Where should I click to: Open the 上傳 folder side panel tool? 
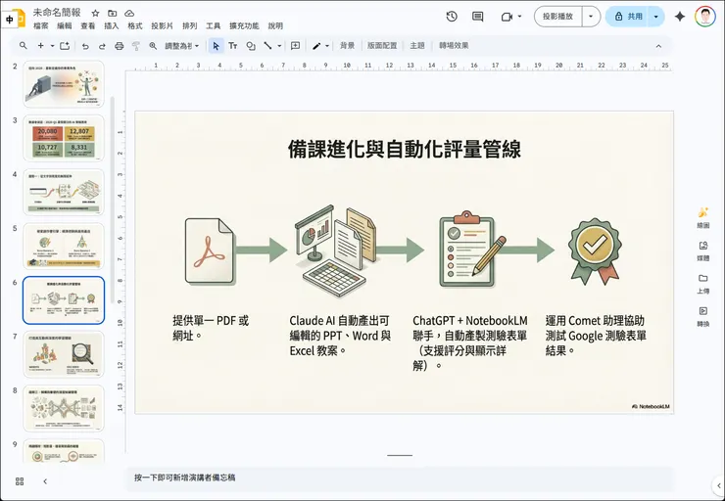click(x=703, y=284)
